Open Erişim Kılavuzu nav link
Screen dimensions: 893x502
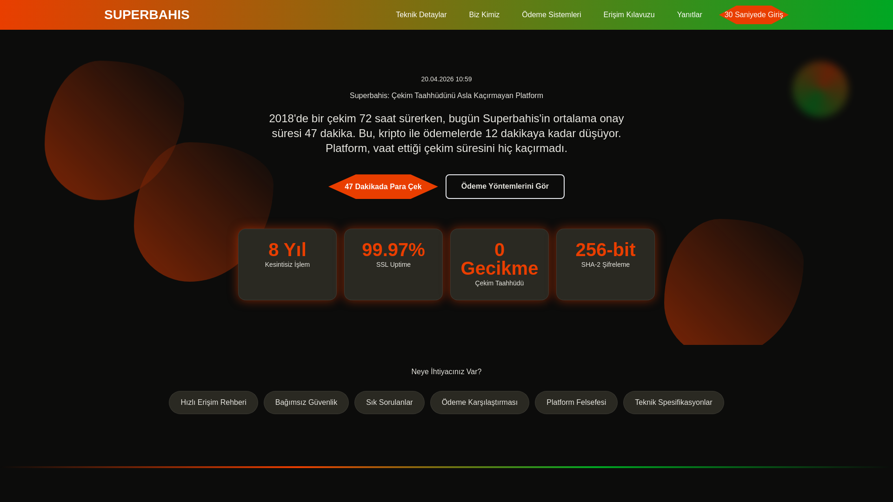coord(629,15)
